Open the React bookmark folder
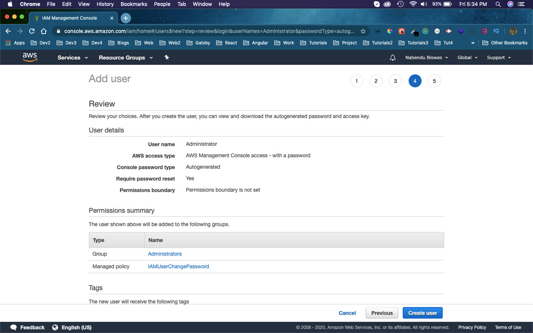533x333 pixels. [227, 43]
